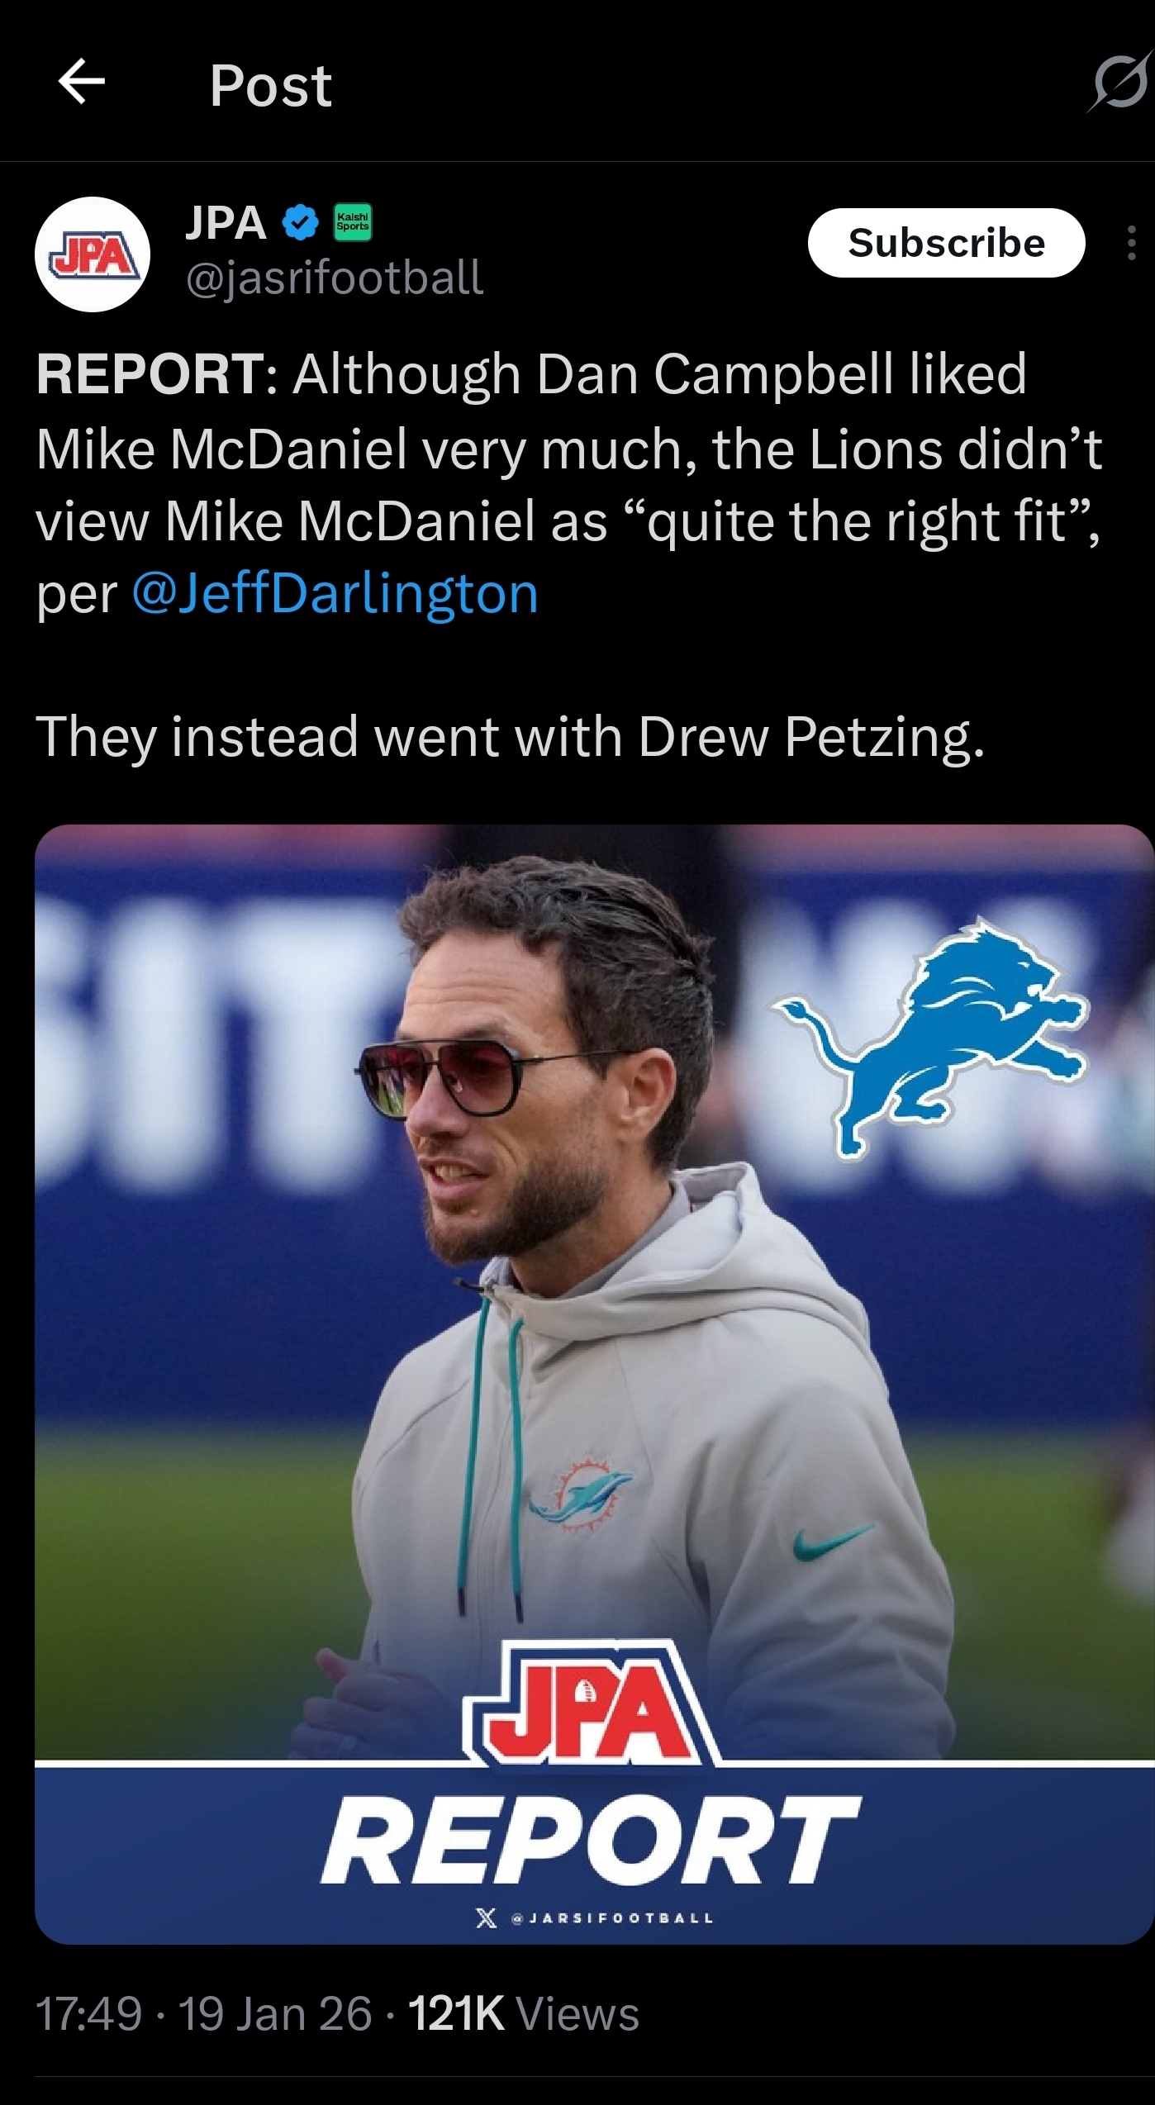The width and height of the screenshot is (1155, 2105).
Task: Tap the 19 Jan 26 date
Action: [275, 2013]
